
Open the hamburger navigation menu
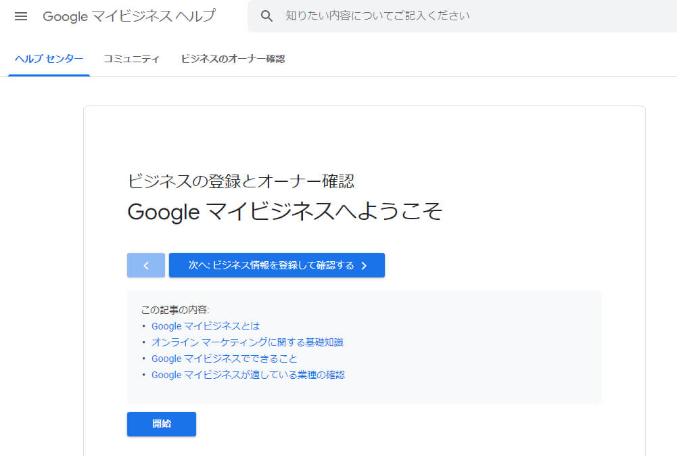tap(20, 16)
